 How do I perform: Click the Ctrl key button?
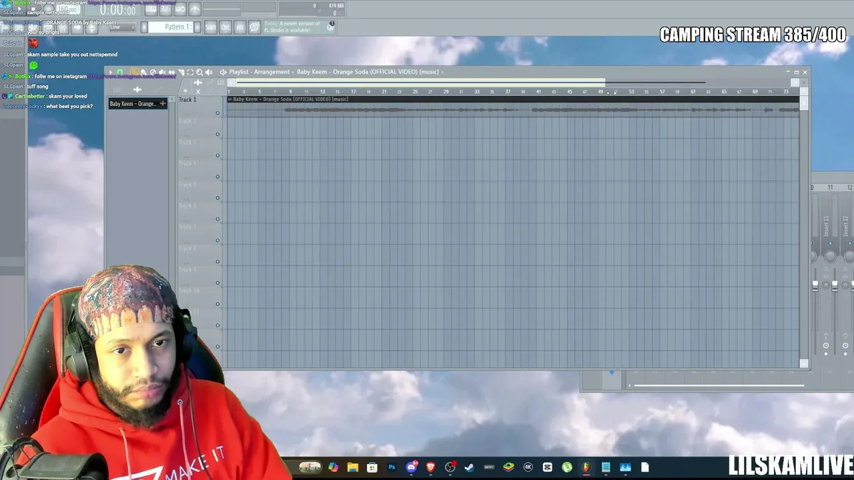click(226, 27)
